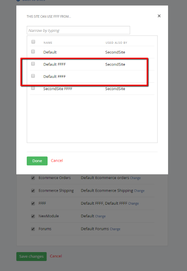Change source for Forums
The width and height of the screenshot is (187, 271).
coord(115,229)
